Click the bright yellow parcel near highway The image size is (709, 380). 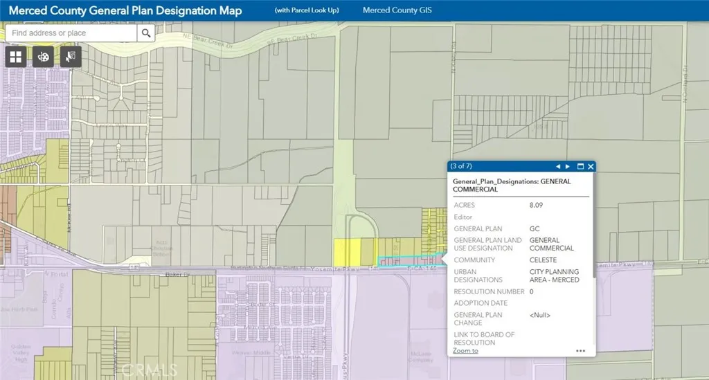(347, 252)
